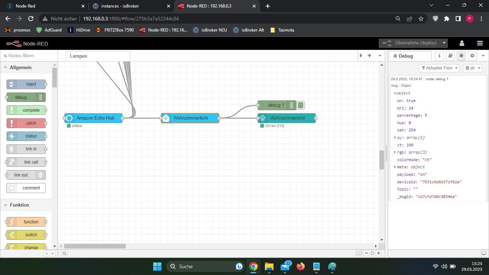Add a new flow tab
This screenshot has height=275, width=489.
coord(369,56)
